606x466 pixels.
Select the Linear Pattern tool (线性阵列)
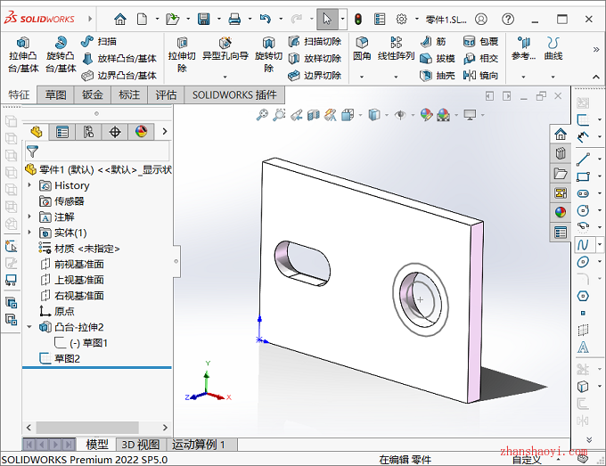pos(397,49)
